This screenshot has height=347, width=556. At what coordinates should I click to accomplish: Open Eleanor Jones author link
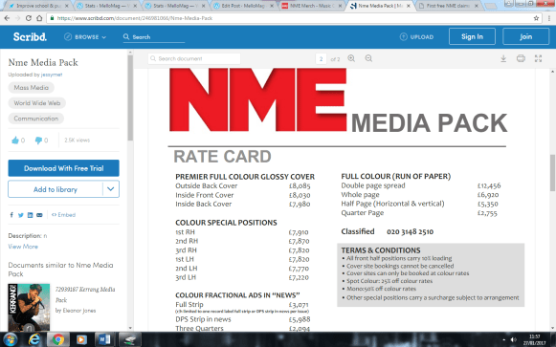(79, 311)
